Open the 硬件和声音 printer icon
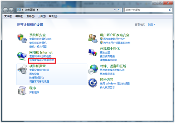This screenshot has width=175, height=123. (22, 69)
